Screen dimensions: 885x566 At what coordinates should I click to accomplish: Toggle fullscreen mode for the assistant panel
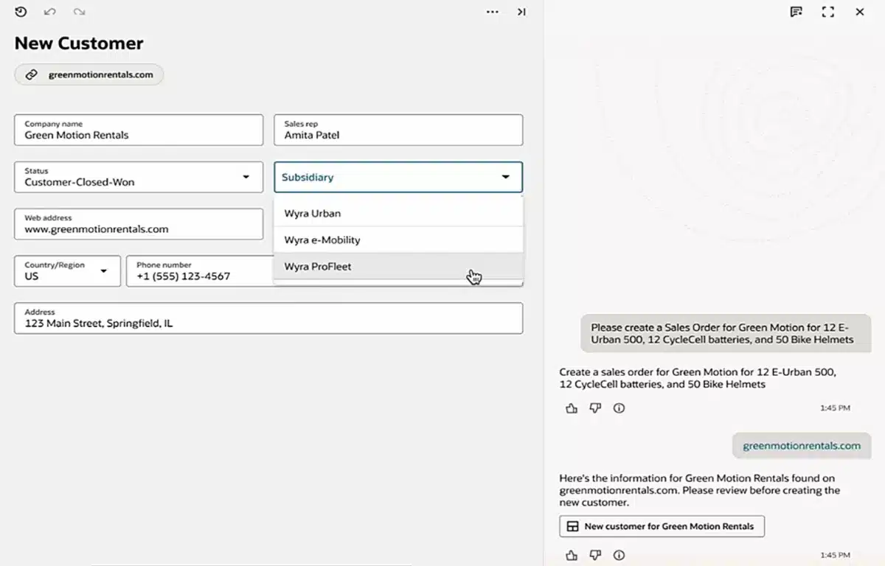click(x=827, y=12)
